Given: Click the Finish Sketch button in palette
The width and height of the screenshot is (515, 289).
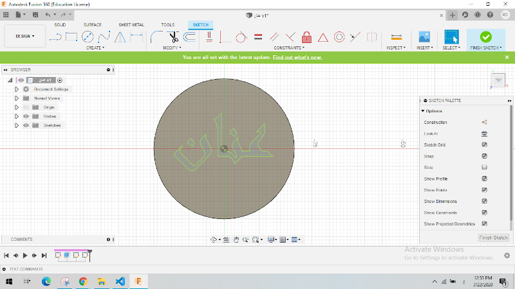Looking at the screenshot, I should 493,238.
